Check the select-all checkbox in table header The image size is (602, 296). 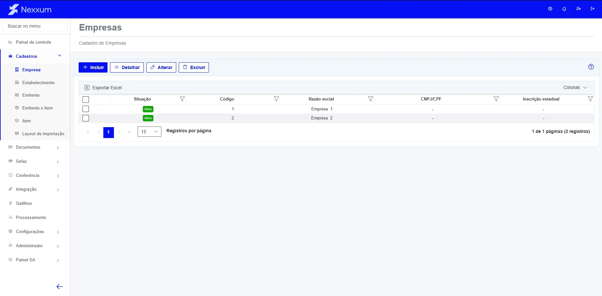[86, 100]
